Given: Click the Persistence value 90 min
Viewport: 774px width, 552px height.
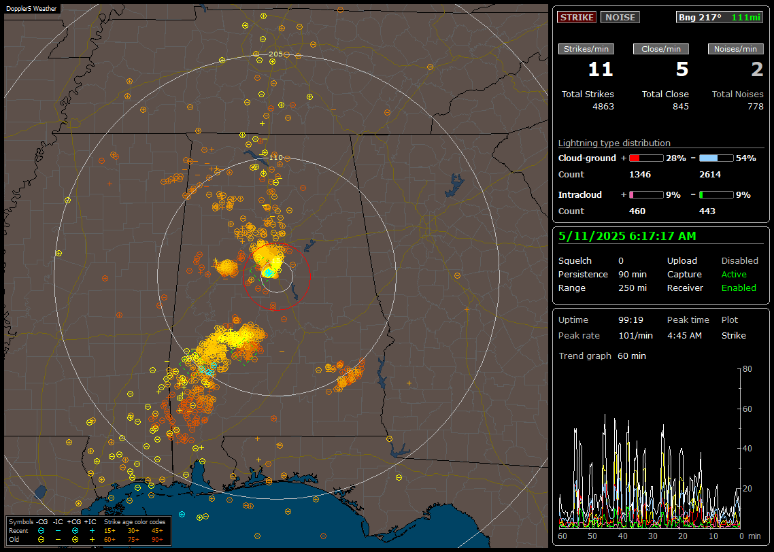Looking at the screenshot, I should tap(633, 274).
